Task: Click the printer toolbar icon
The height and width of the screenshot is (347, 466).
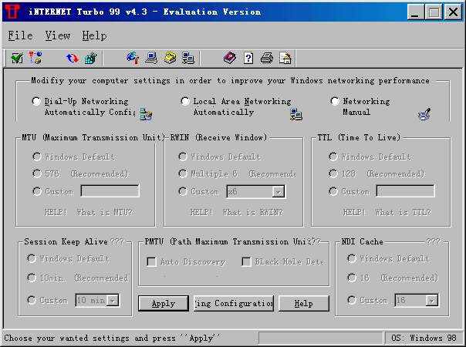Action: click(x=267, y=58)
